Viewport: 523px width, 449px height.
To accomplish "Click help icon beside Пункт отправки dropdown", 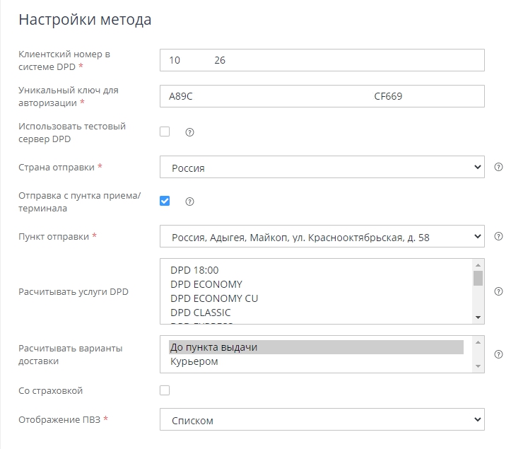I will pyautogui.click(x=498, y=237).
